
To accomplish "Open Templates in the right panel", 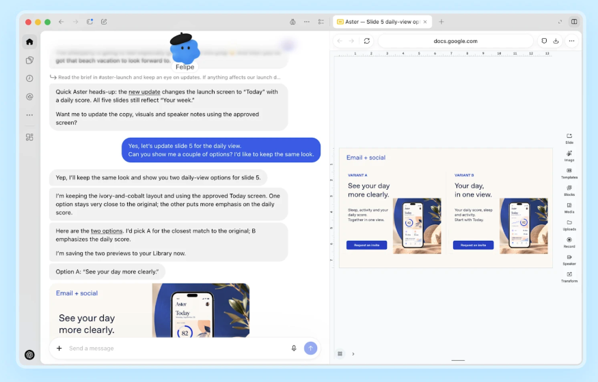I will tap(569, 173).
